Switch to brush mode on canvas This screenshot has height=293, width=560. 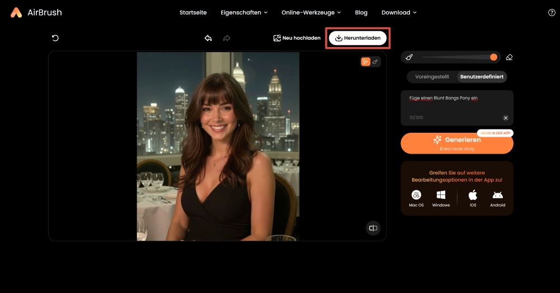376,62
